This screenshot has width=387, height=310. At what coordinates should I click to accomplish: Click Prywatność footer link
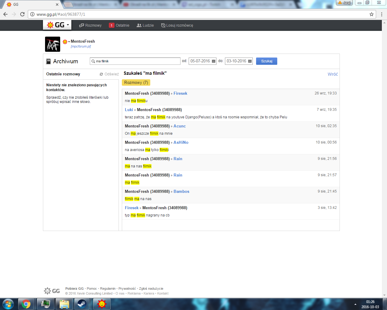(127, 289)
